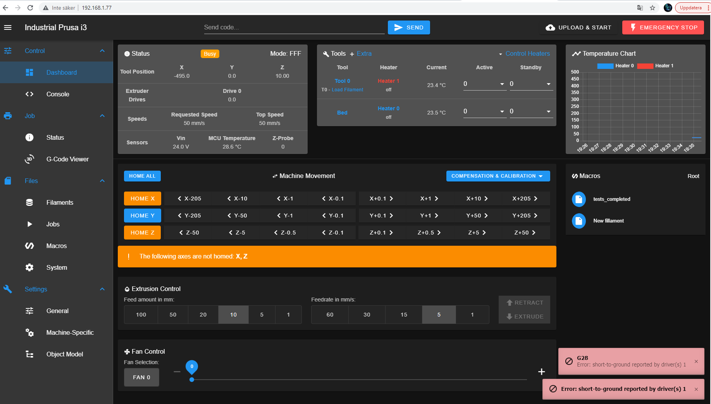The height and width of the screenshot is (404, 711).
Task: Open Machine-Specific settings
Action: 57,332
